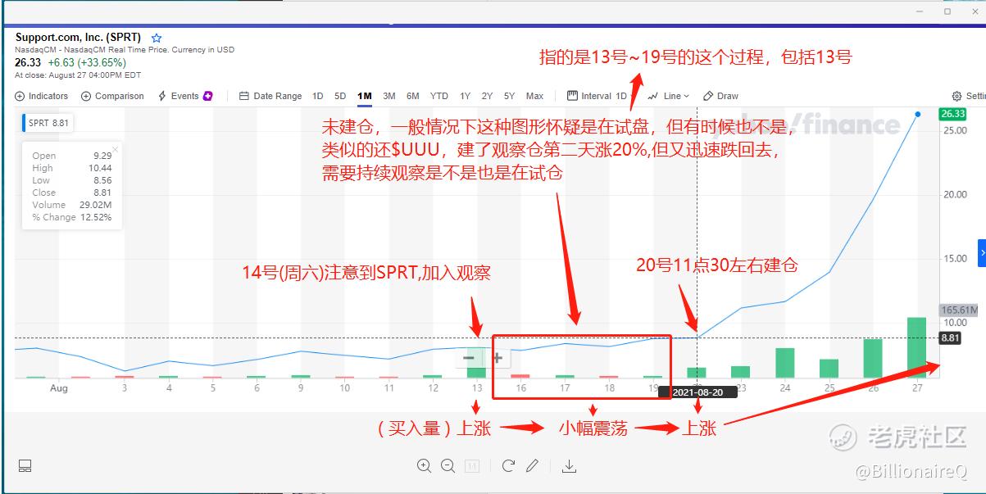986x494 pixels.
Task: Click the chart plus zoom button
Action: click(498, 358)
